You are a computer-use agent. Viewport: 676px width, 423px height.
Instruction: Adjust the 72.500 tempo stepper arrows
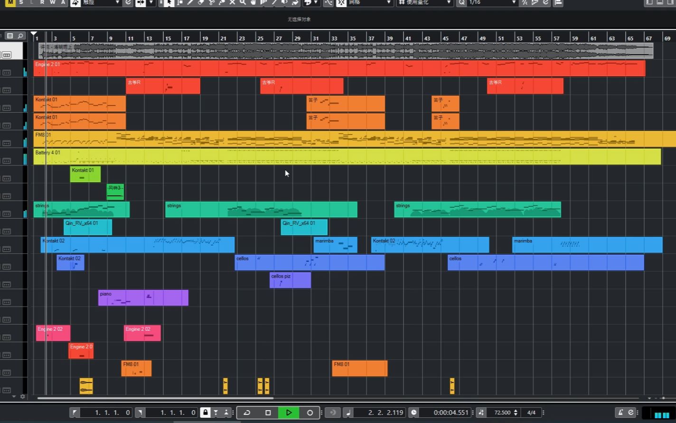[x=516, y=413]
